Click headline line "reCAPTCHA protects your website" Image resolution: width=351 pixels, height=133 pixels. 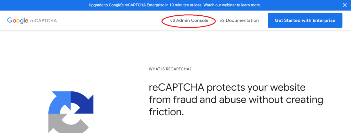click(x=227, y=88)
